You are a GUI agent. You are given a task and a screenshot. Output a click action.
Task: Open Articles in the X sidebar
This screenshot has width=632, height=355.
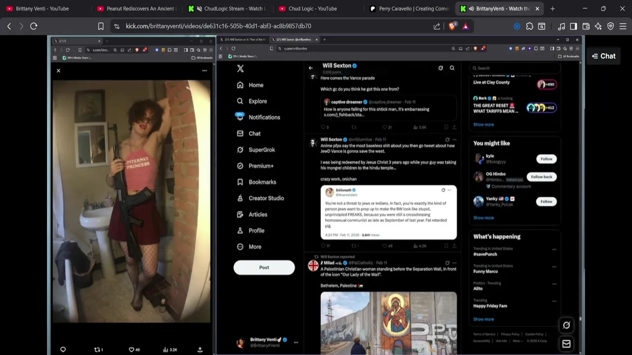[x=252, y=214]
